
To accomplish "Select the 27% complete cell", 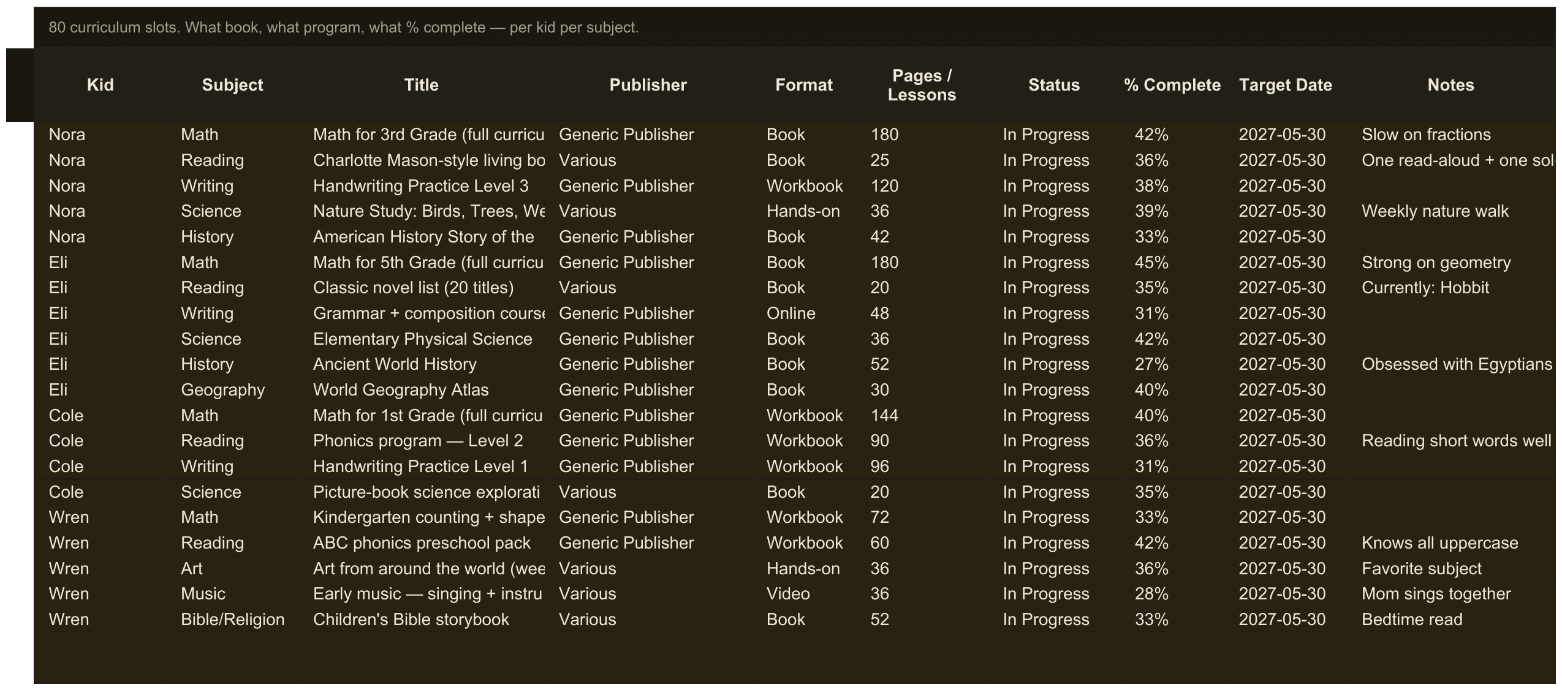I will pyautogui.click(x=1172, y=364).
